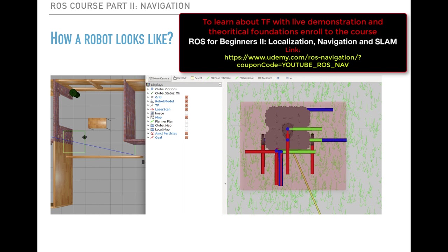
Task: Expand the Local Map group
Action: [x=148, y=129]
